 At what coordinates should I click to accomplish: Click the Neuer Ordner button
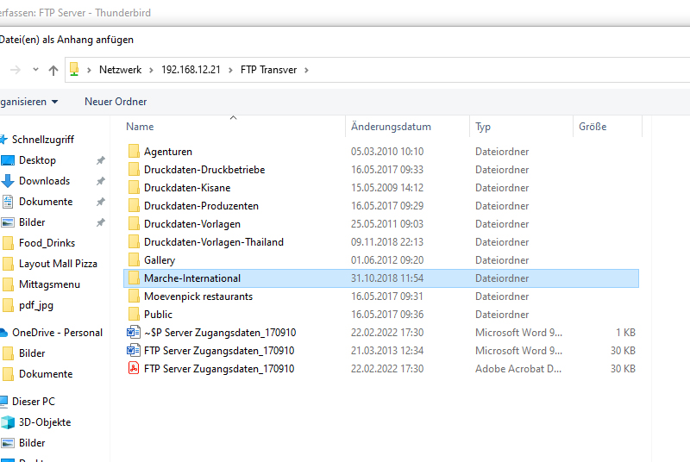point(116,102)
